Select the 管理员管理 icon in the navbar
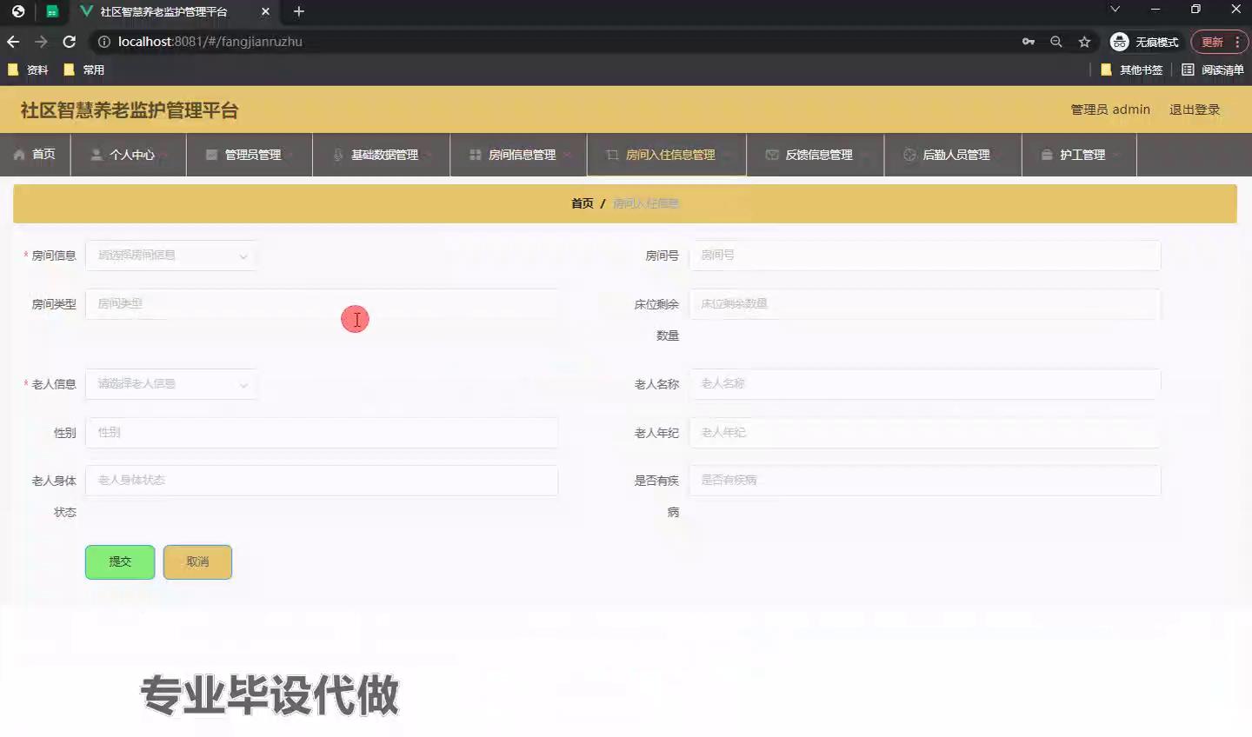 tap(210, 154)
